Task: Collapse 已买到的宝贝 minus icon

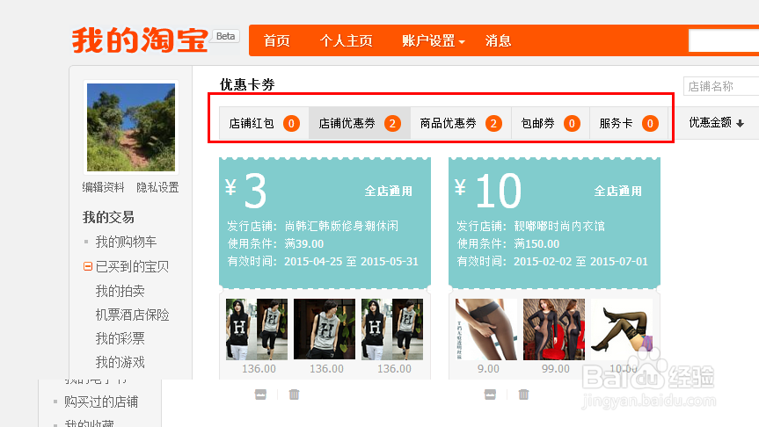Action: (x=88, y=266)
